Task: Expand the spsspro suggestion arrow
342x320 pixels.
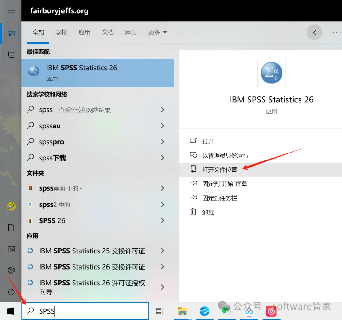Action: point(162,142)
